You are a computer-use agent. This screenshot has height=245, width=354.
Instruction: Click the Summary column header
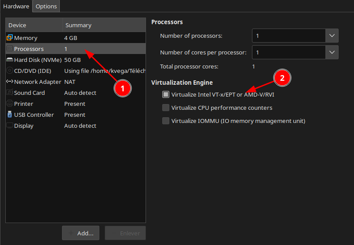pos(103,25)
